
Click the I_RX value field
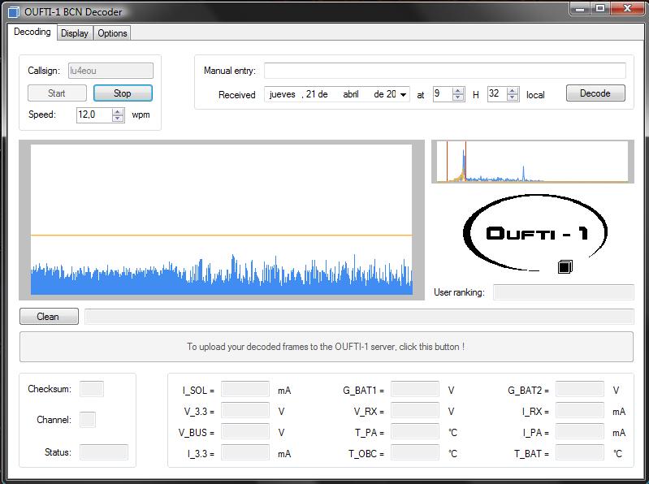(x=580, y=410)
